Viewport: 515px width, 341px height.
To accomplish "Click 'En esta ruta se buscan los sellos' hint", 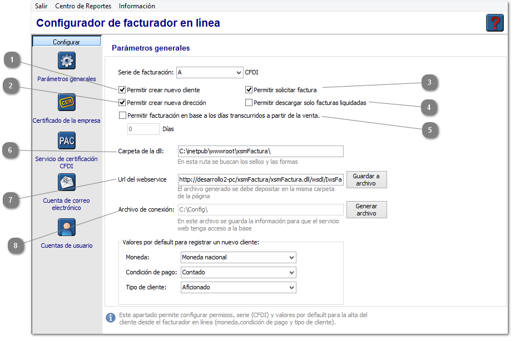I will coord(237,162).
